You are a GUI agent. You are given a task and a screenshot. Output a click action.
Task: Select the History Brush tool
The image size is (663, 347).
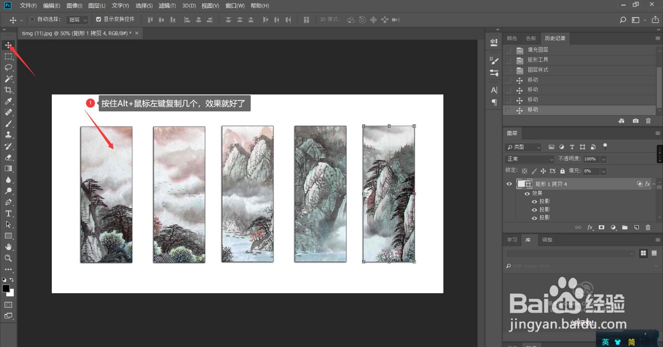tap(8, 146)
